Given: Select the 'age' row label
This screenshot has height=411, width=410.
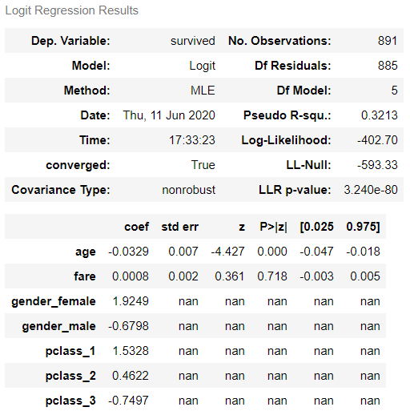Looking at the screenshot, I should (x=86, y=252).
